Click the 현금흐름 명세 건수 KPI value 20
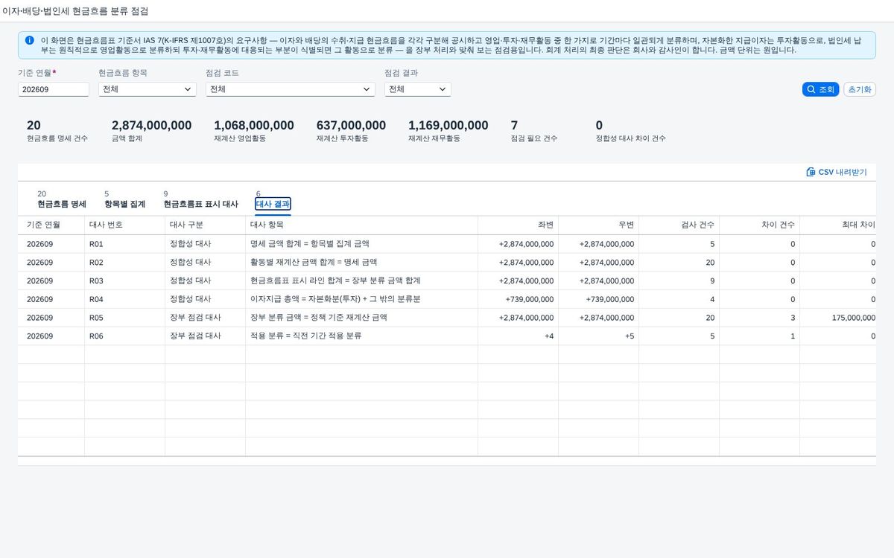894x558 pixels. tap(34, 126)
